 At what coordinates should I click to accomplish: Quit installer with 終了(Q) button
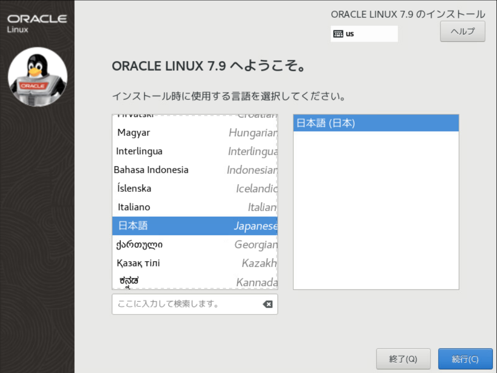click(403, 359)
